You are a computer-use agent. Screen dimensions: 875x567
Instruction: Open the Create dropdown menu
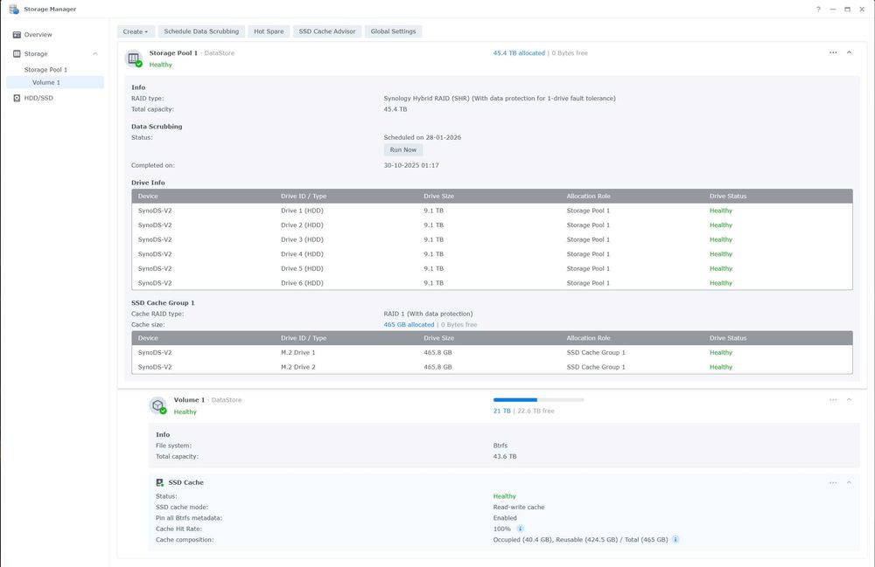(x=136, y=31)
